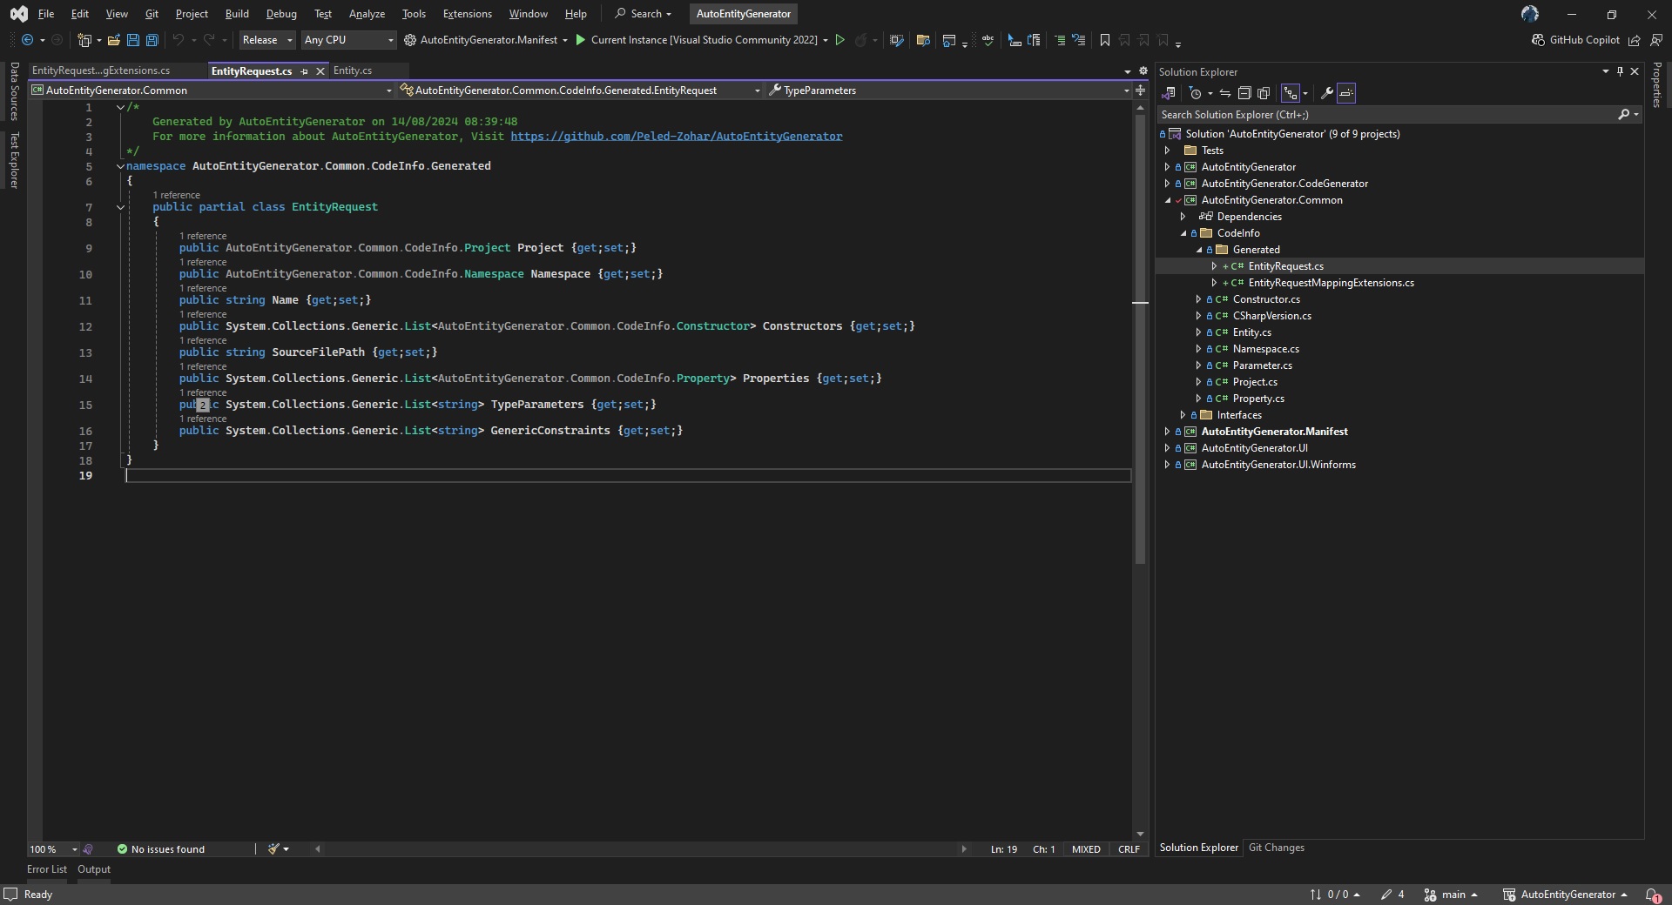
Task: Close the EntityRequest.cs tab
Action: pyautogui.click(x=320, y=71)
